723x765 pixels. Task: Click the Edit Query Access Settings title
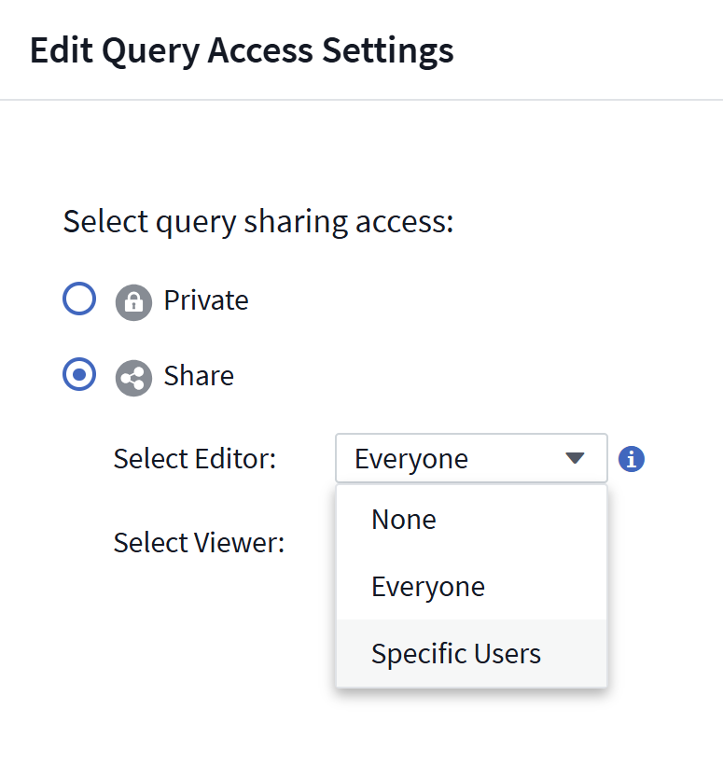click(243, 50)
